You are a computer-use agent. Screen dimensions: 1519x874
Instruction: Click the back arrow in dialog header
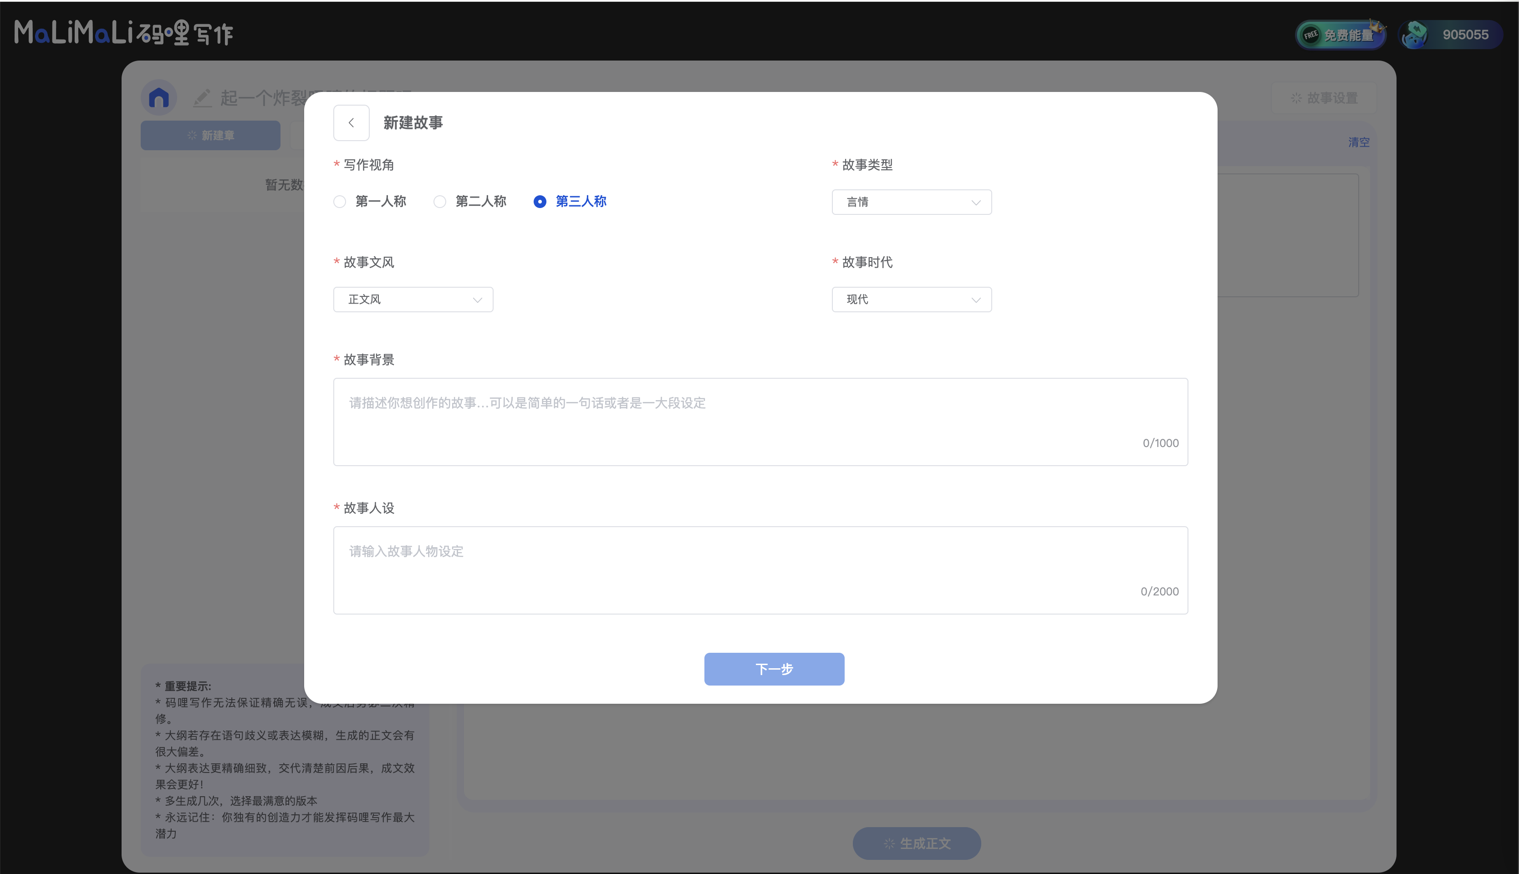pos(351,122)
